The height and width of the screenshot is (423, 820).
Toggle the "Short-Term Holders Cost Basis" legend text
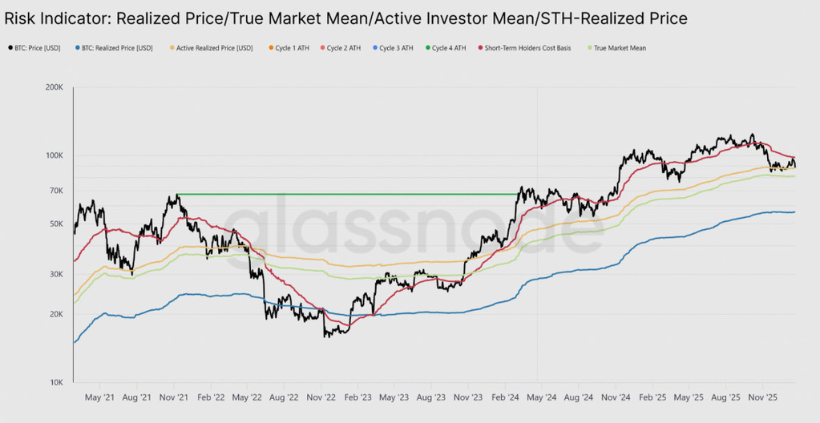pyautogui.click(x=528, y=48)
